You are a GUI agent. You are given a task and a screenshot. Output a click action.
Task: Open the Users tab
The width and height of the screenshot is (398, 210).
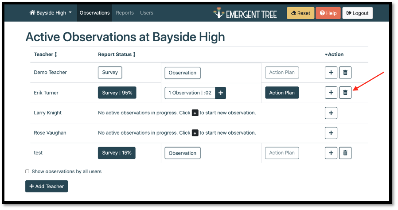point(146,13)
